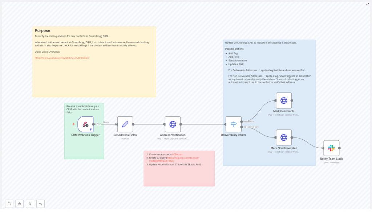
Task: Open the Mark NonDeliverable node
Action: tap(284, 137)
